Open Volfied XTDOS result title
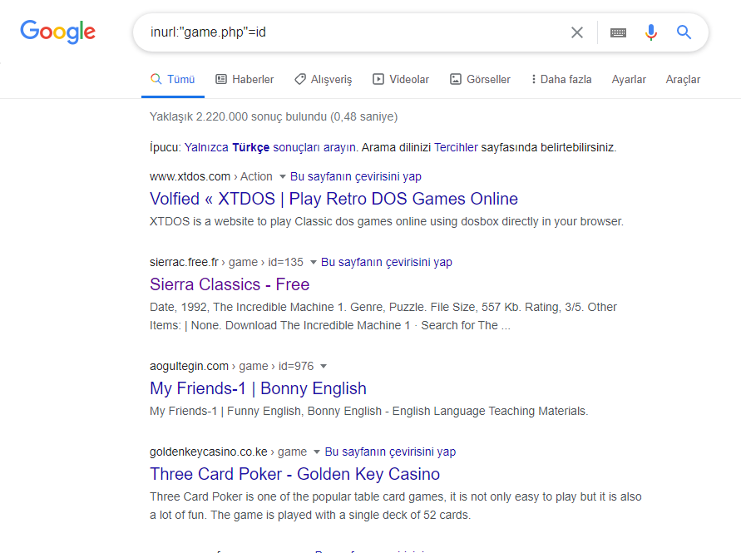This screenshot has width=741, height=553. pos(333,199)
